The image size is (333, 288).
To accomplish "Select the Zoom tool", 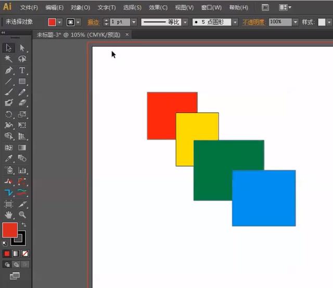I will [x=22, y=215].
